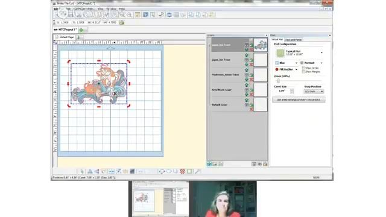Adjust Caret Size with the spinner arrows

point(292,91)
